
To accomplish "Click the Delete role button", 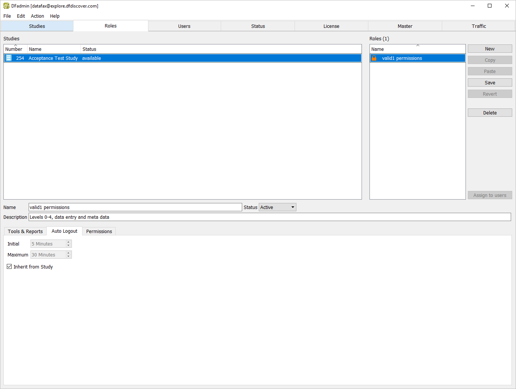I will 490,113.
